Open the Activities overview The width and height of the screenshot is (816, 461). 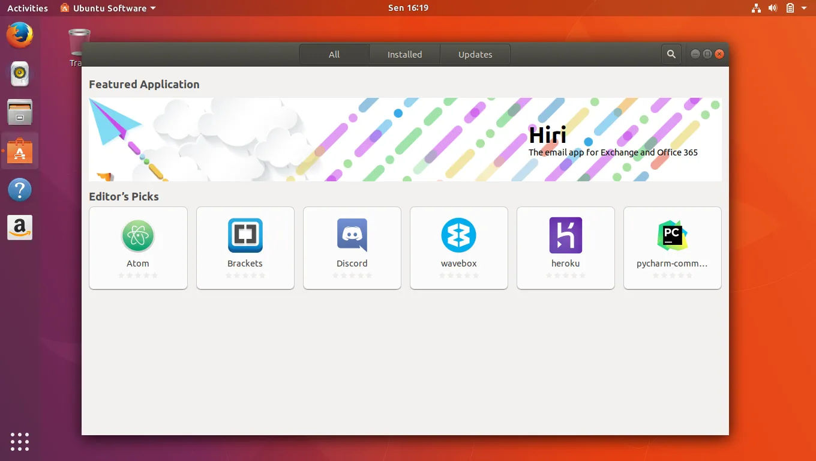tap(28, 8)
